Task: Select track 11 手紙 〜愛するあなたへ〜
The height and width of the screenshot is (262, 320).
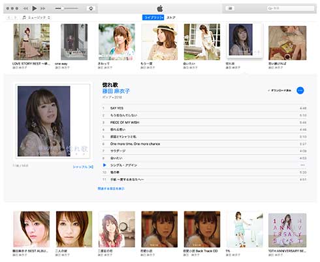Action: (x=204, y=179)
